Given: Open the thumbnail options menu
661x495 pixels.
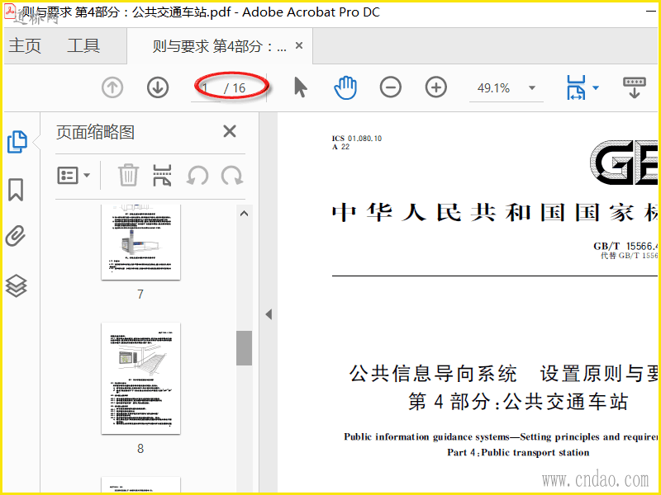Looking at the screenshot, I should pos(74,175).
